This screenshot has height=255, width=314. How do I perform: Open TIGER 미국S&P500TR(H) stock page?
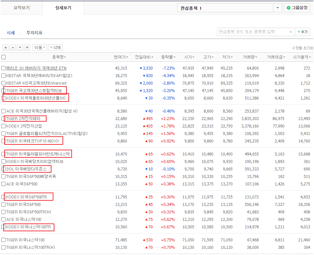[x=29, y=212]
